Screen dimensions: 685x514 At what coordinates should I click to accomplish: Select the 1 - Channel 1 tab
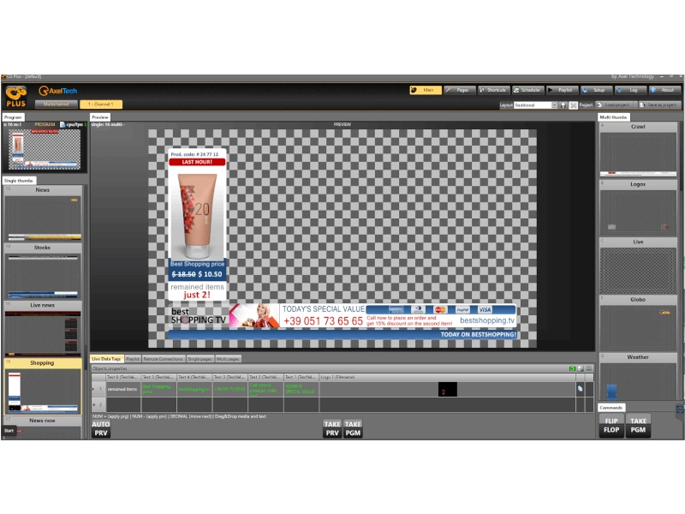click(101, 105)
